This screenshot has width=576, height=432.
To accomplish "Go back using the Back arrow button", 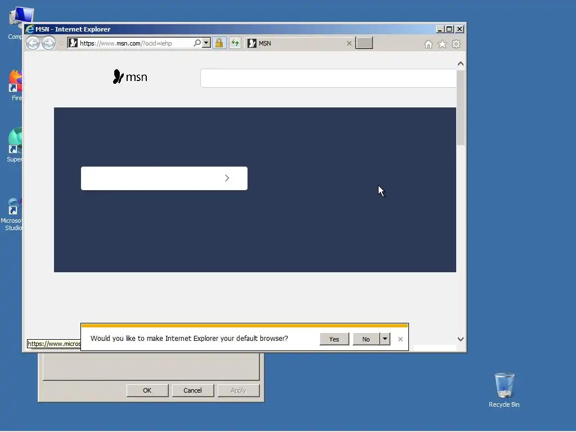I will coord(33,43).
